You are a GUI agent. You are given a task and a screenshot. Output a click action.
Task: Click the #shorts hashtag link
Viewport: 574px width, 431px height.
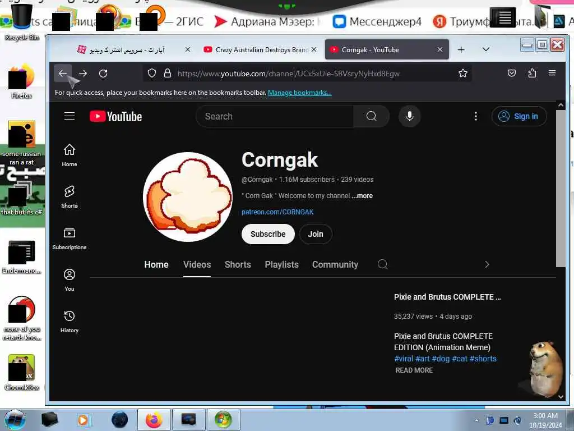pyautogui.click(x=483, y=359)
